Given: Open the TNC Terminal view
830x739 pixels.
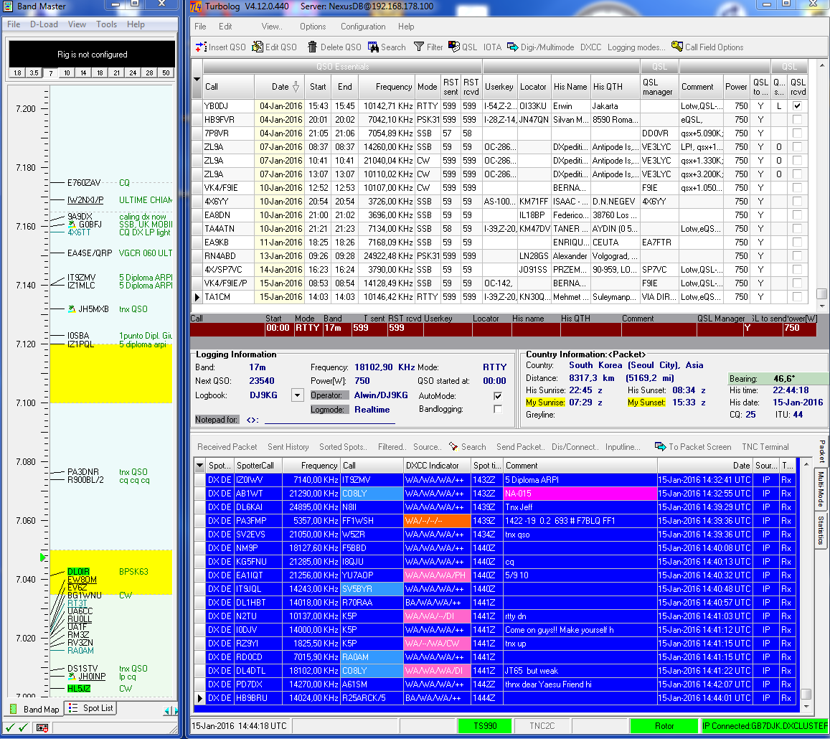Looking at the screenshot, I should [765, 447].
